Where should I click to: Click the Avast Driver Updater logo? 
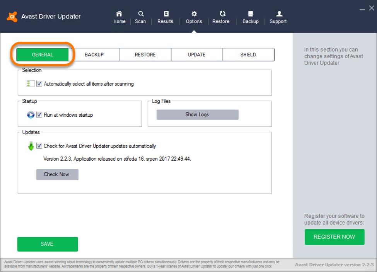point(12,16)
